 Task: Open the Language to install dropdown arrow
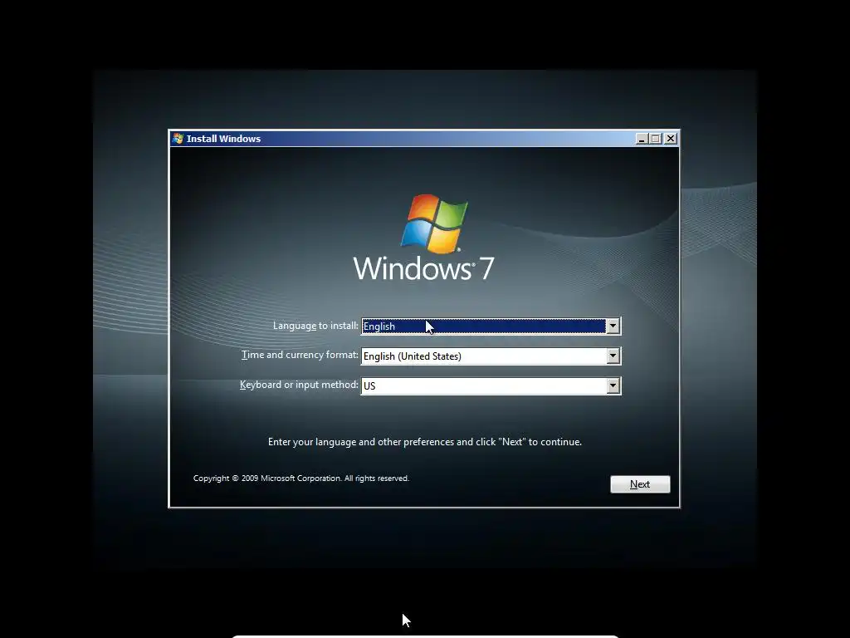(x=613, y=326)
